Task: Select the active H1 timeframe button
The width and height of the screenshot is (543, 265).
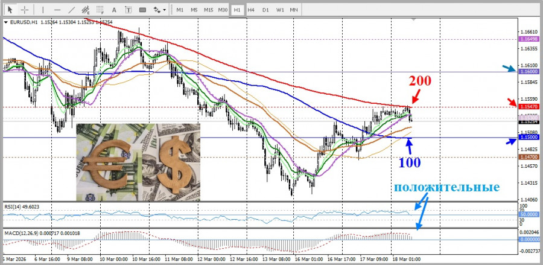Action: pos(237,10)
